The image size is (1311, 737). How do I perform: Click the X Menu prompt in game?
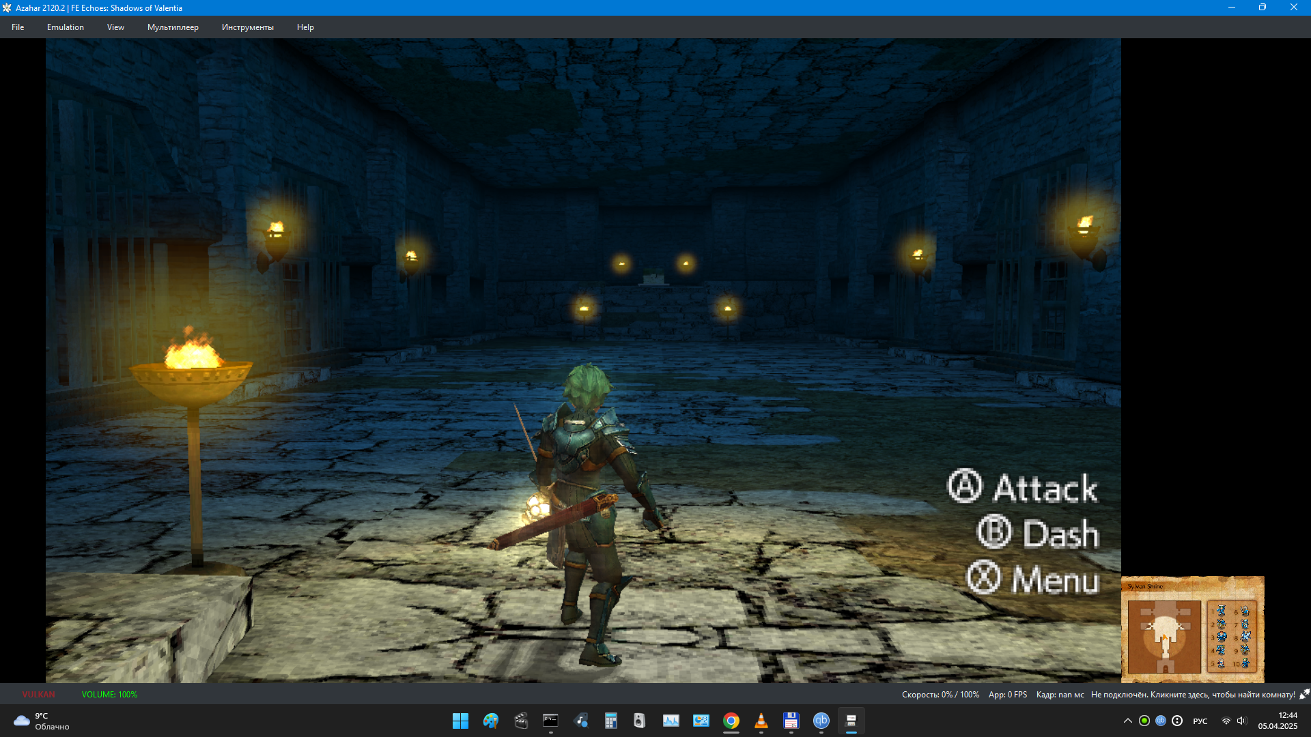pos(1033,579)
